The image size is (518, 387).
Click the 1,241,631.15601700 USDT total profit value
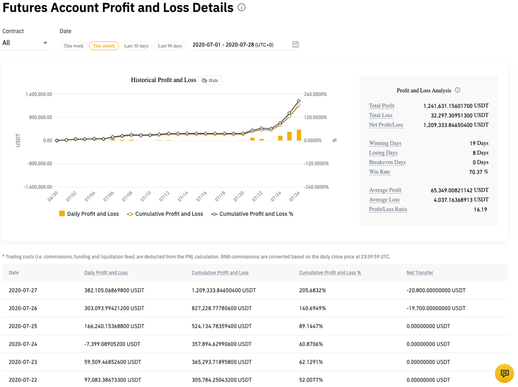click(456, 106)
